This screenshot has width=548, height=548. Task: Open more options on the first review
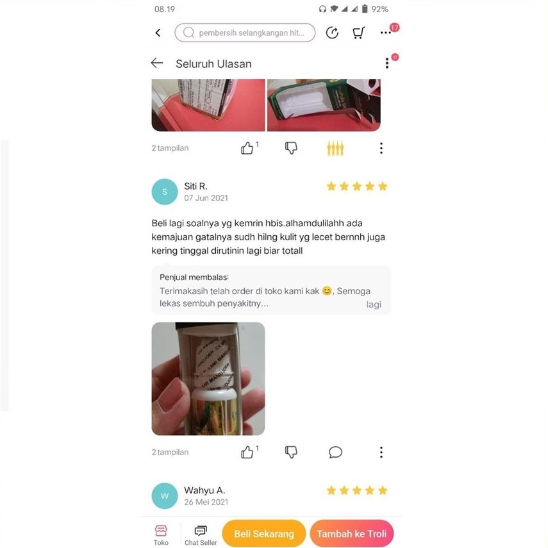381,148
